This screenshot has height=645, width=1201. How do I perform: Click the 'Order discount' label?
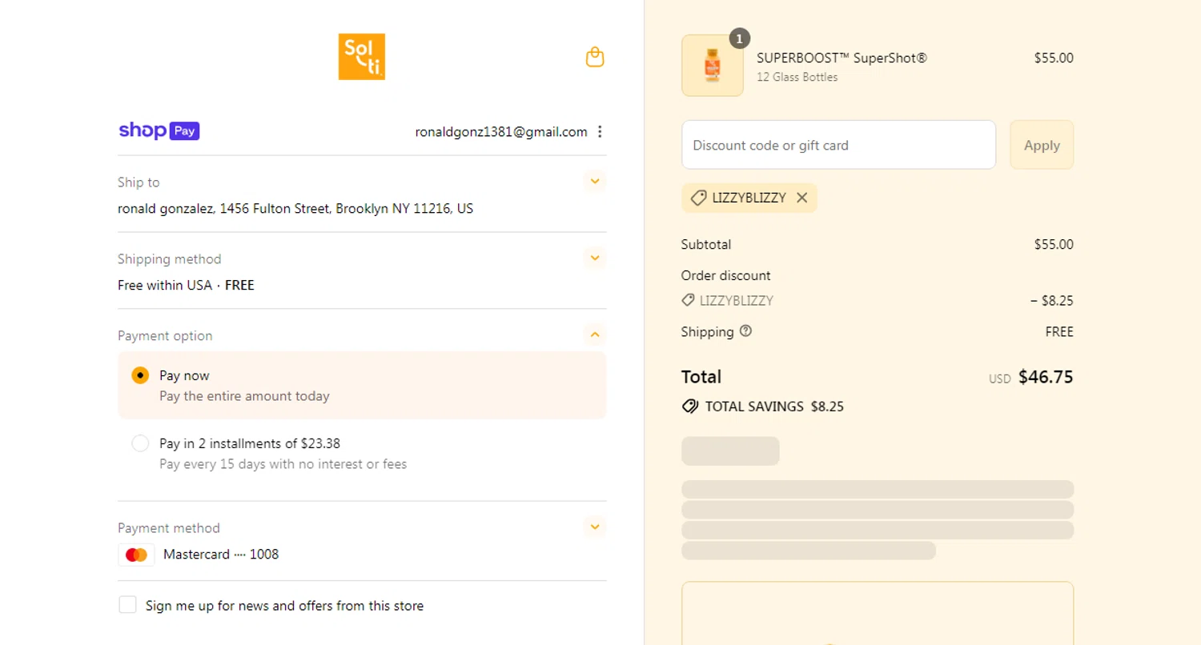[726, 275]
